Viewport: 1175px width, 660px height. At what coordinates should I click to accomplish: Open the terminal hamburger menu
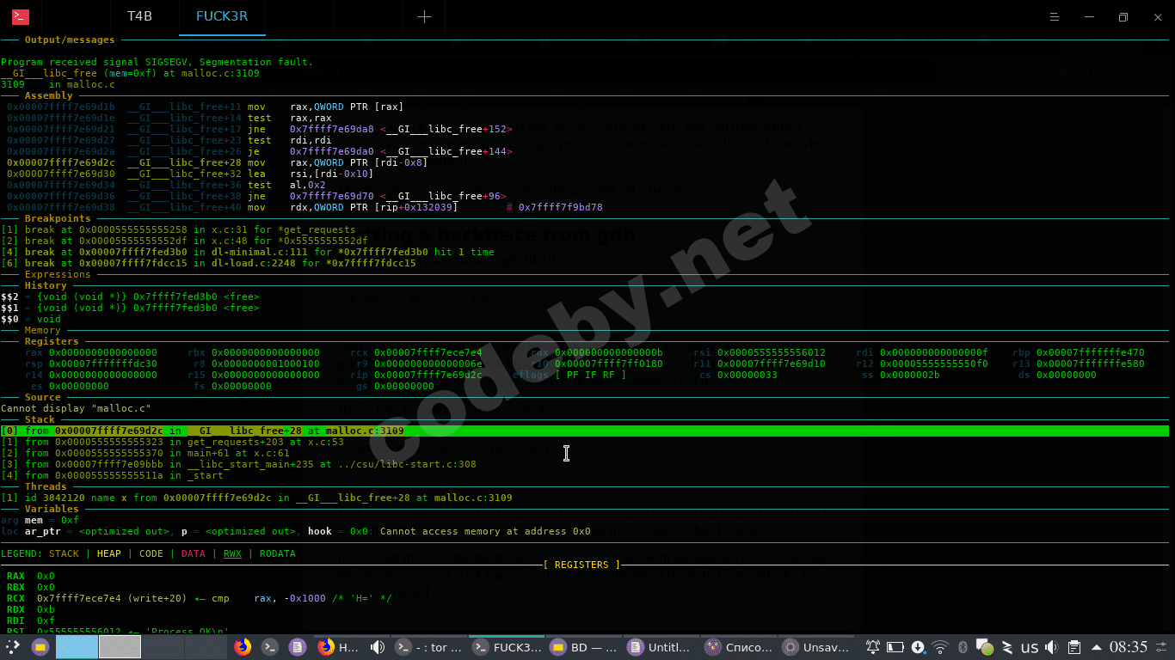pos(1055,17)
